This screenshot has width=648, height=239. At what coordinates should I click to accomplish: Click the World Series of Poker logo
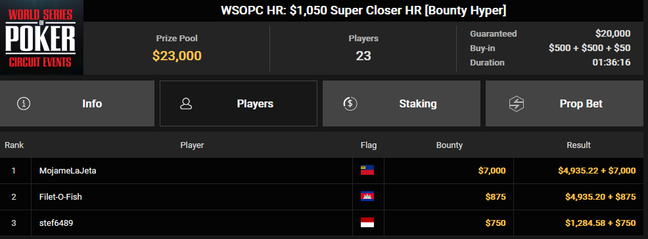click(x=41, y=37)
